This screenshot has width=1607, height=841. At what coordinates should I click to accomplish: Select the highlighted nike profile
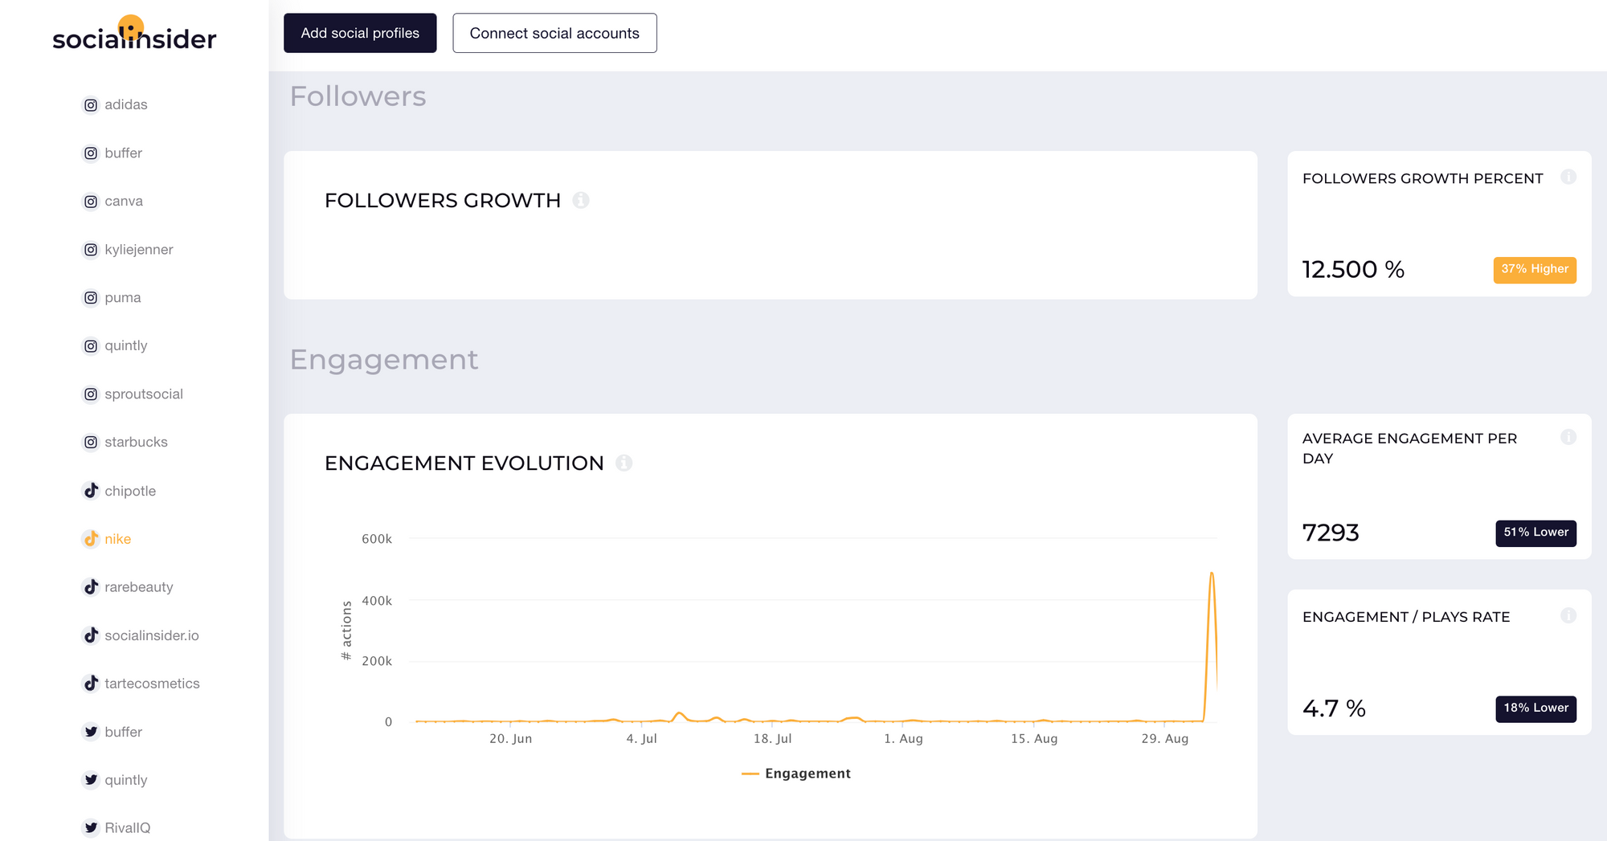pos(118,539)
